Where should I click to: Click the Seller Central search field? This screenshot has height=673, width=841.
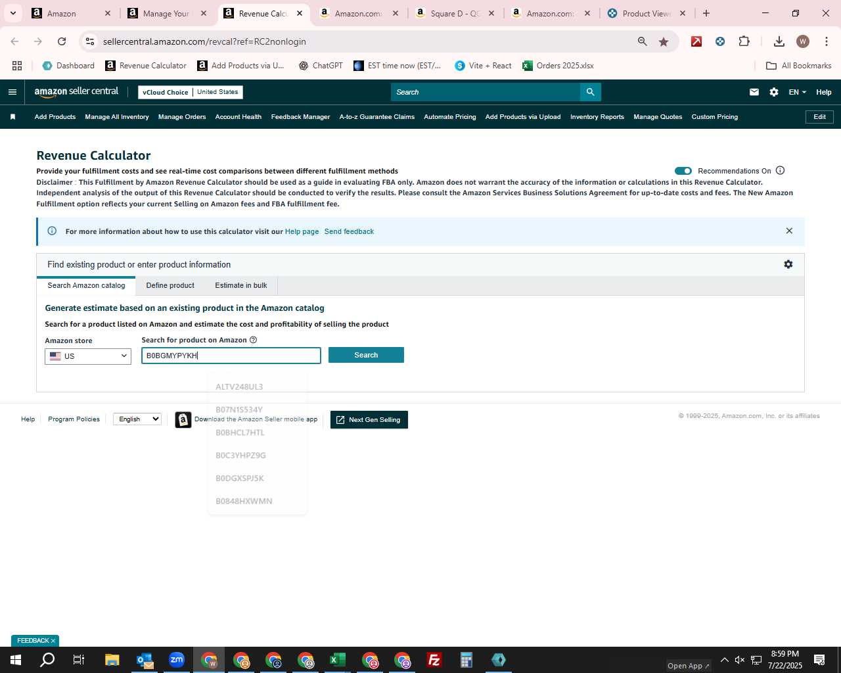[x=486, y=92]
